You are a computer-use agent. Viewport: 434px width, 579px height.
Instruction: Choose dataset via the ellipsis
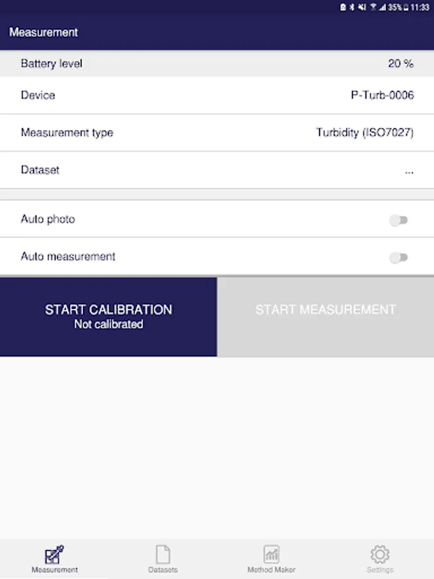point(409,170)
